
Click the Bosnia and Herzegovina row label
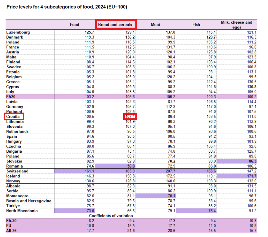pyautogui.click(x=29, y=201)
